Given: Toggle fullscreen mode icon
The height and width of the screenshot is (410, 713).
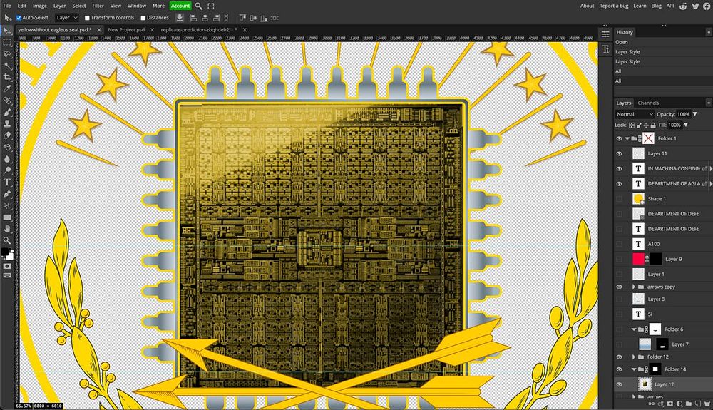Looking at the screenshot, I should (x=211, y=6).
